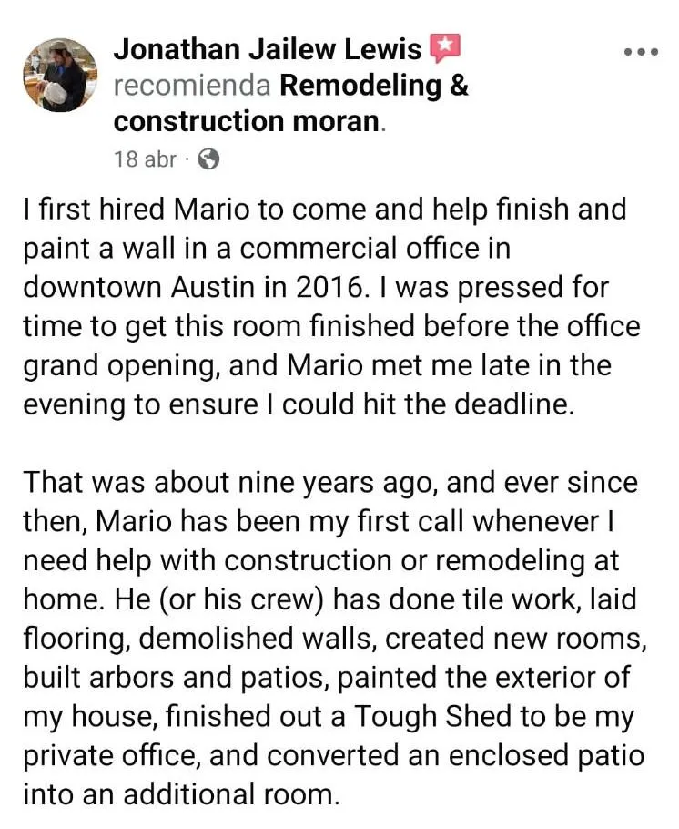Open the Jonathan Jailew Lewis profile name
The width and height of the screenshot is (679, 829).
click(x=268, y=49)
